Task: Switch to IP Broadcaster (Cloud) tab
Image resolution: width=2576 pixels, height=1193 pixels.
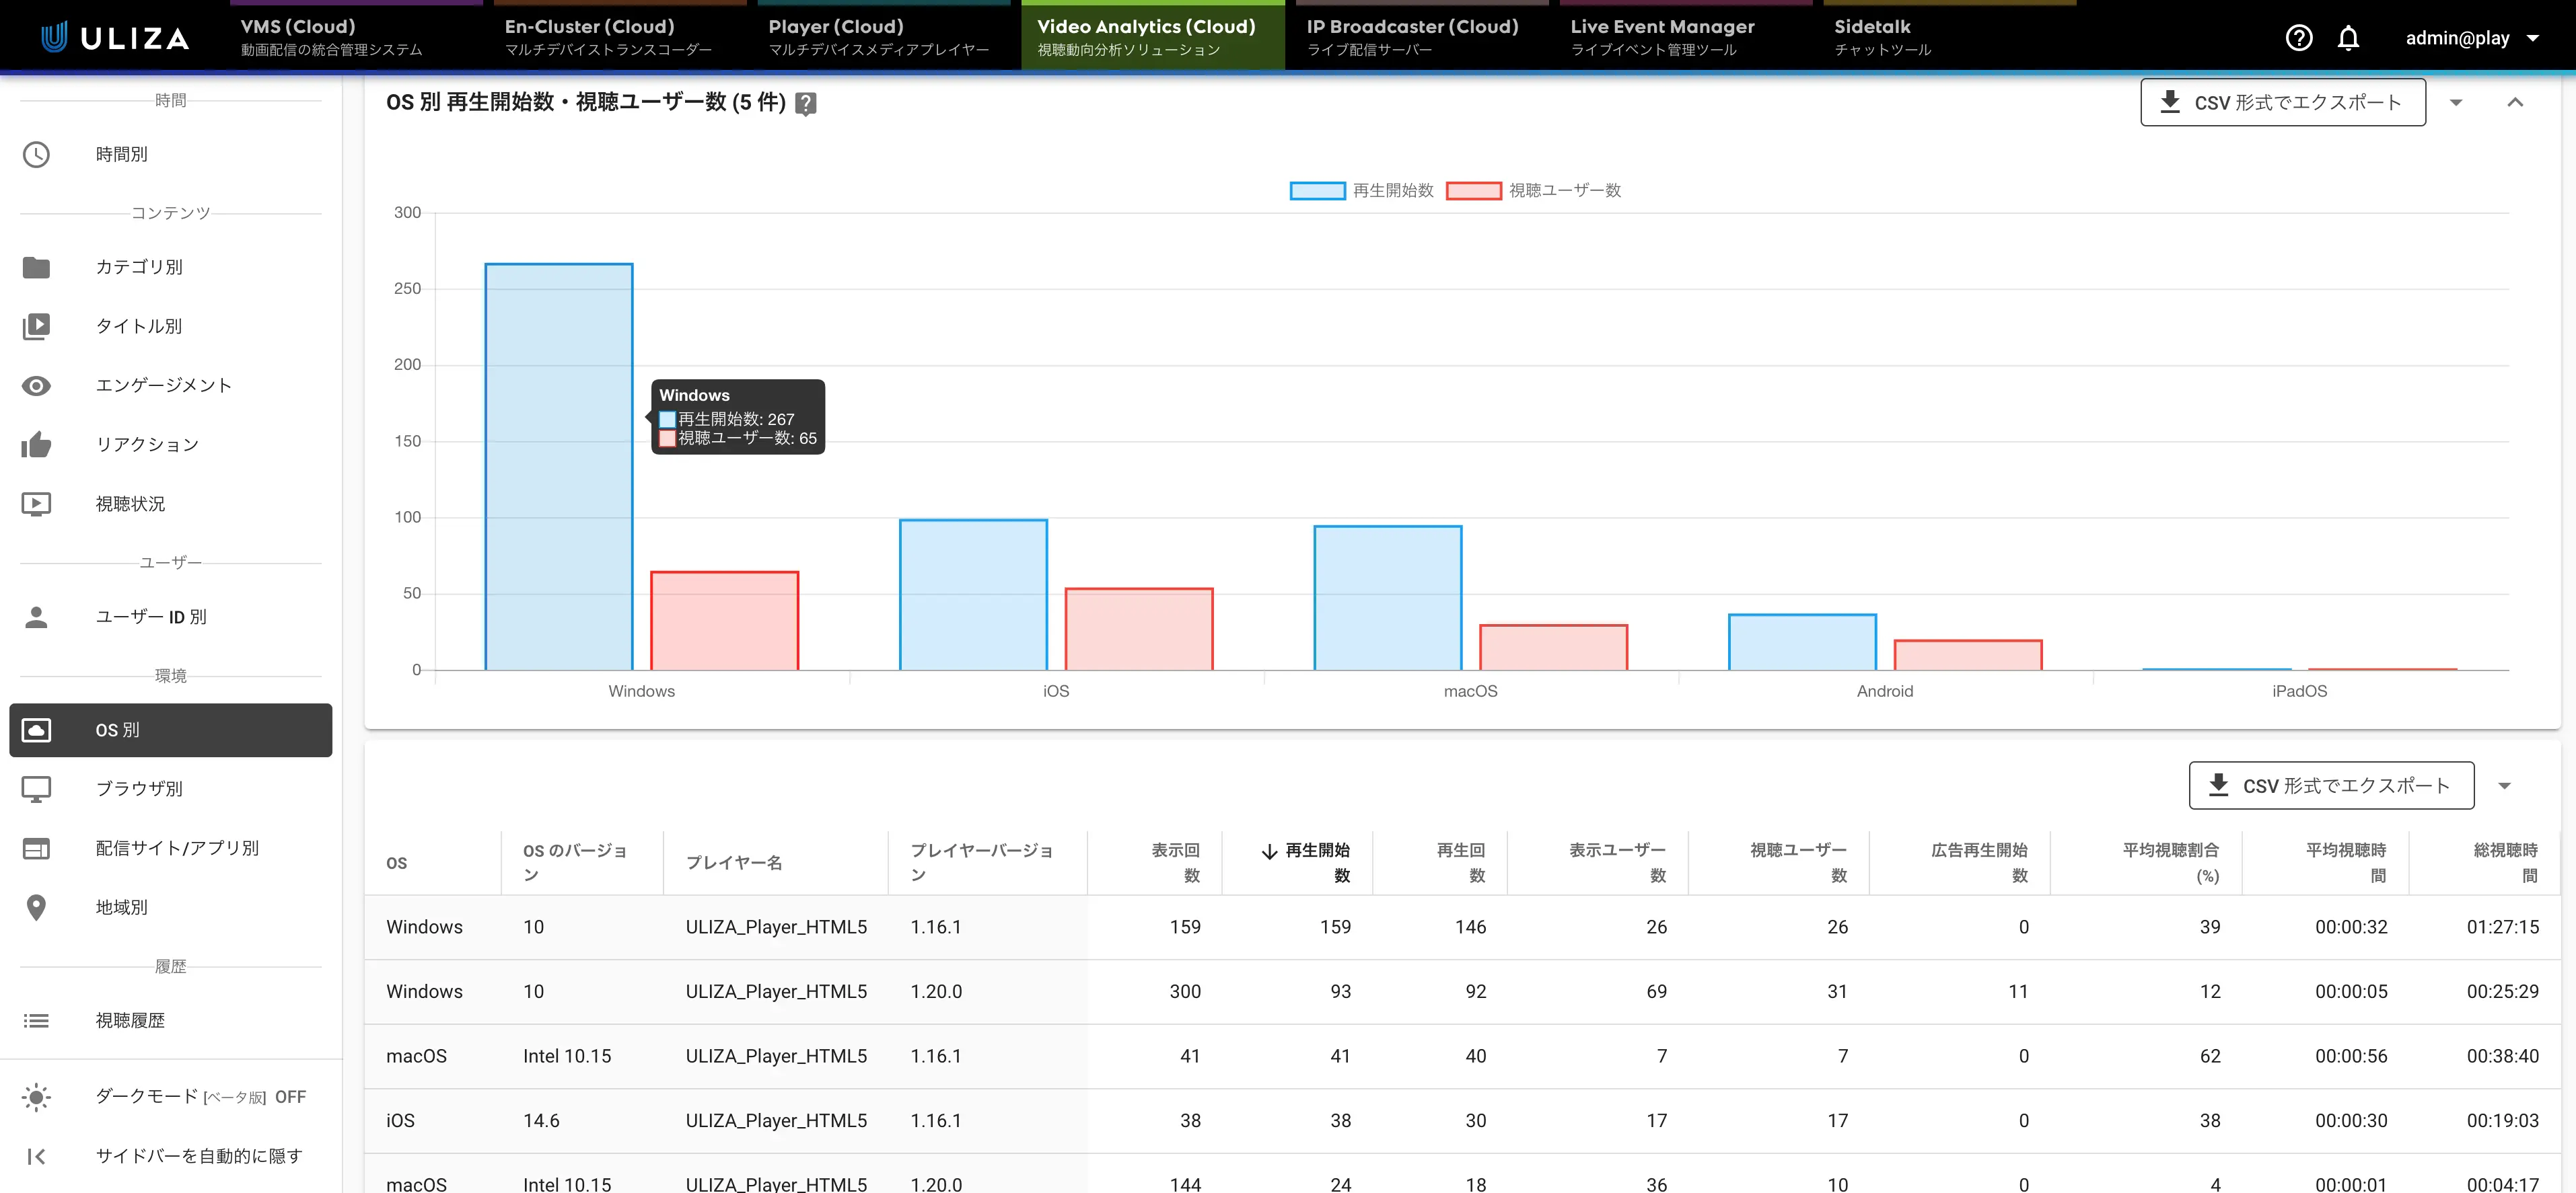Action: pos(1422,36)
